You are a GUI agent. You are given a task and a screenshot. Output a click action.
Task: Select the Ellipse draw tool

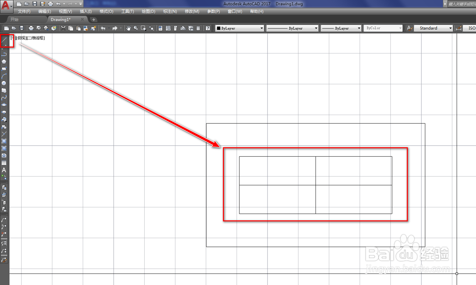tap(4, 105)
